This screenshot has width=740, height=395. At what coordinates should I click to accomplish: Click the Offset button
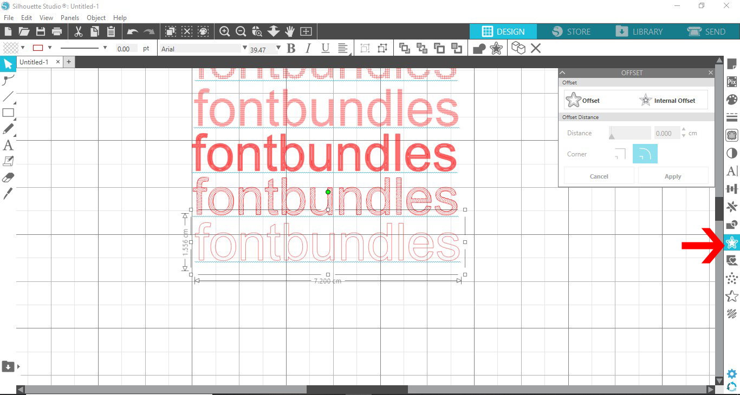583,100
